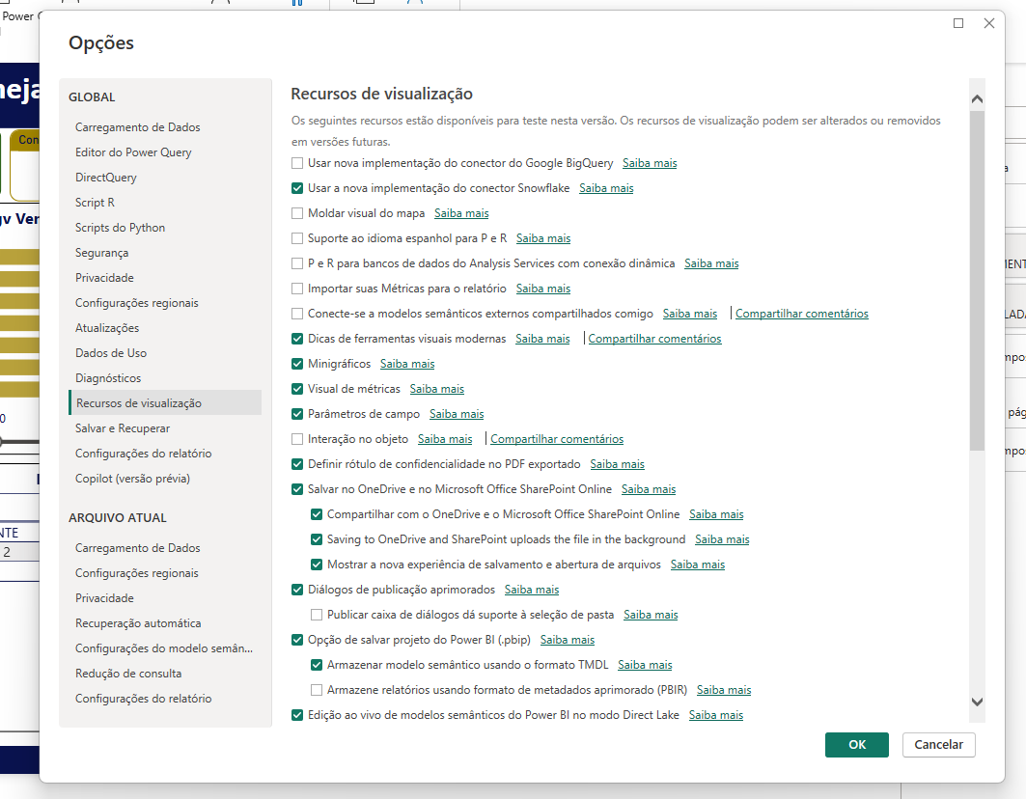Screen dimensions: 1026x799
Task: Open Compartilhar comentários for Interação no objeto
Action: [x=557, y=439]
